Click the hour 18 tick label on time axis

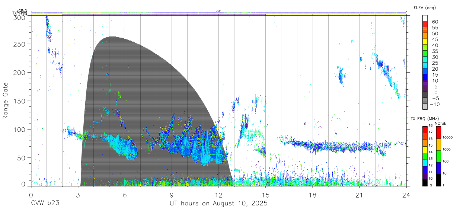tap(313, 195)
